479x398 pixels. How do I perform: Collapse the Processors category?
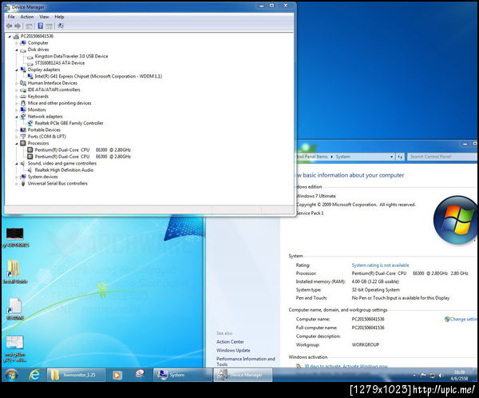(x=17, y=144)
